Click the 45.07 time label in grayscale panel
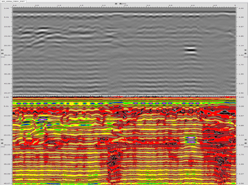 pyautogui.click(x=7, y=93)
